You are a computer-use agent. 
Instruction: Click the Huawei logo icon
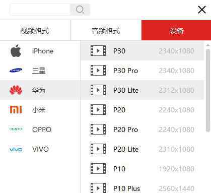click(x=16, y=90)
